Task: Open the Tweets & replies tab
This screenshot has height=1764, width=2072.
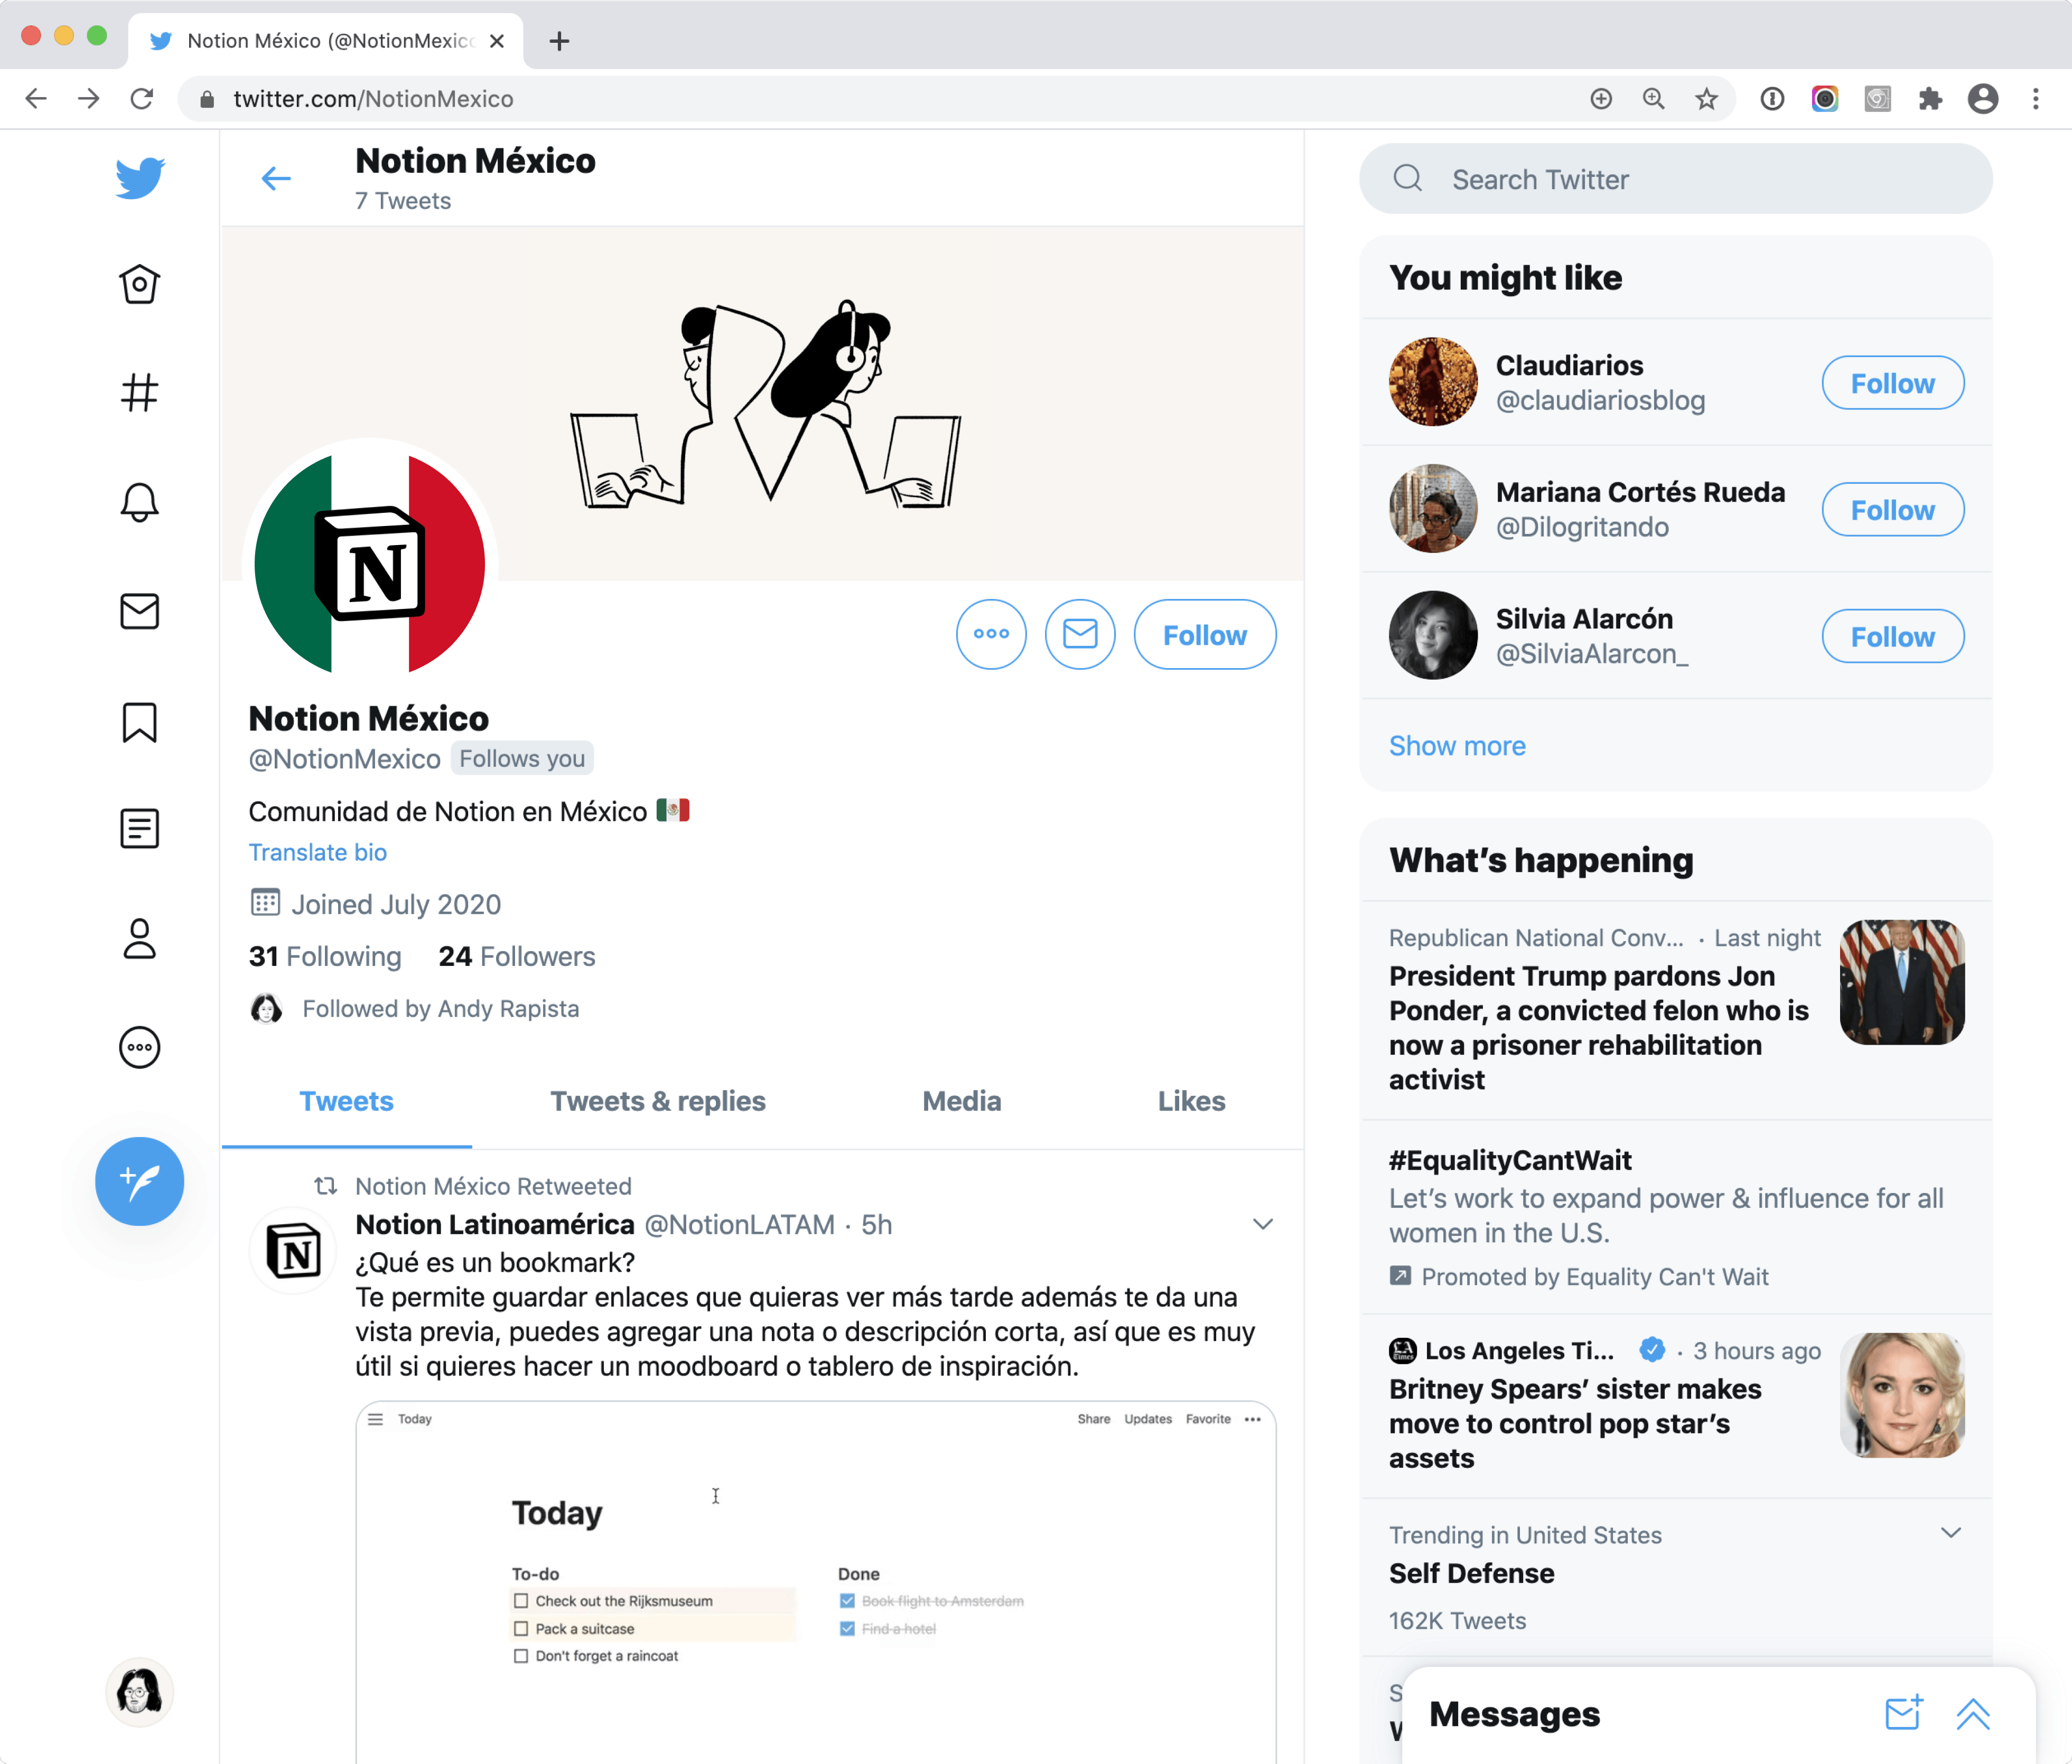Action: [658, 1100]
